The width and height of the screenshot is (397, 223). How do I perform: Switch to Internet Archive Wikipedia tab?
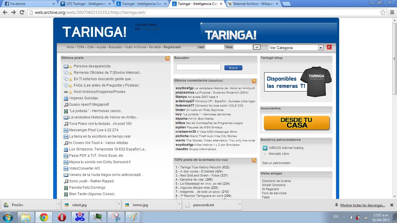[253, 4]
